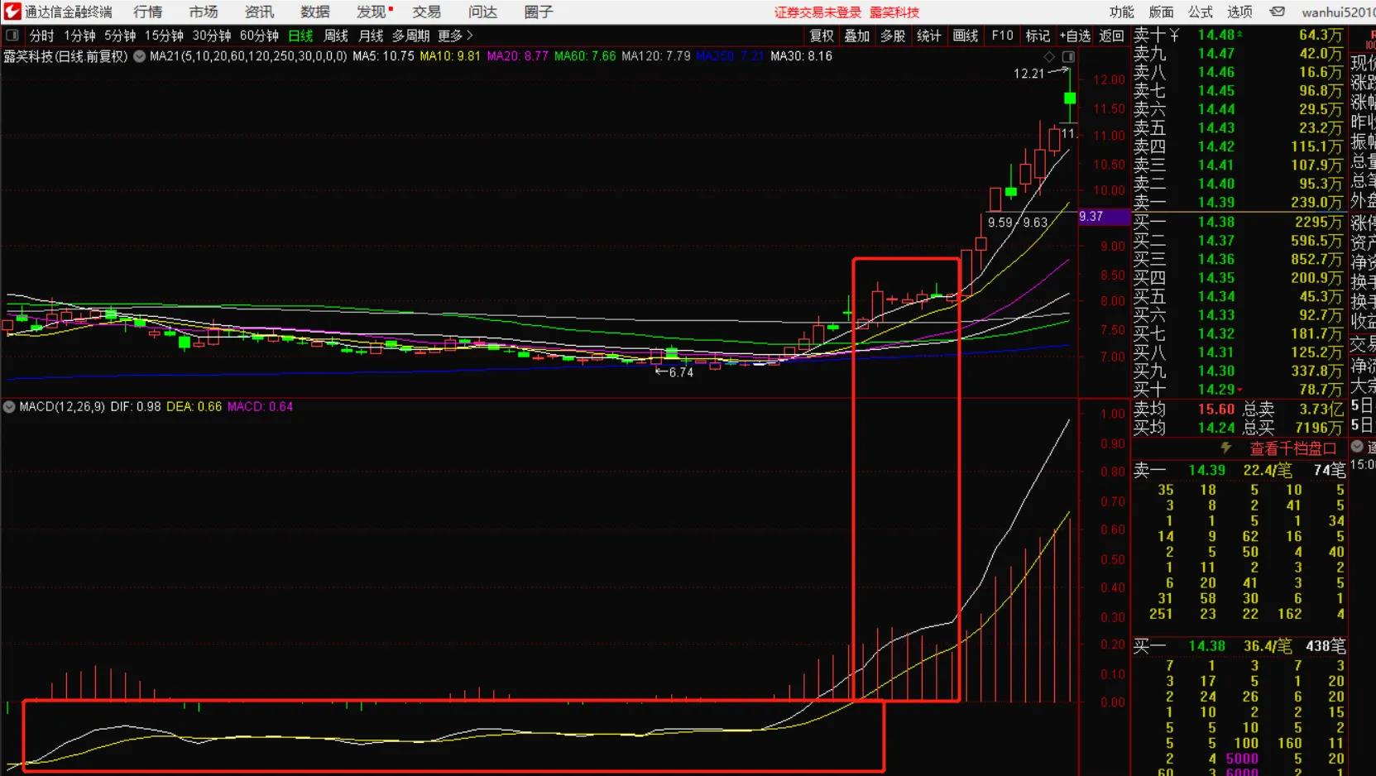
Task: Click the 多股 multi-stock button
Action: pos(893,36)
